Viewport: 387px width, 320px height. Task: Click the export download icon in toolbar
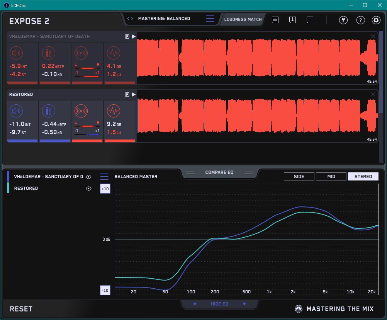click(x=292, y=20)
